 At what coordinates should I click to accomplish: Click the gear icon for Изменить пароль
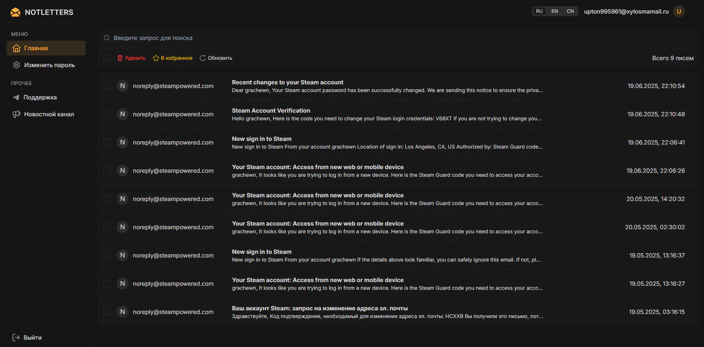point(17,65)
